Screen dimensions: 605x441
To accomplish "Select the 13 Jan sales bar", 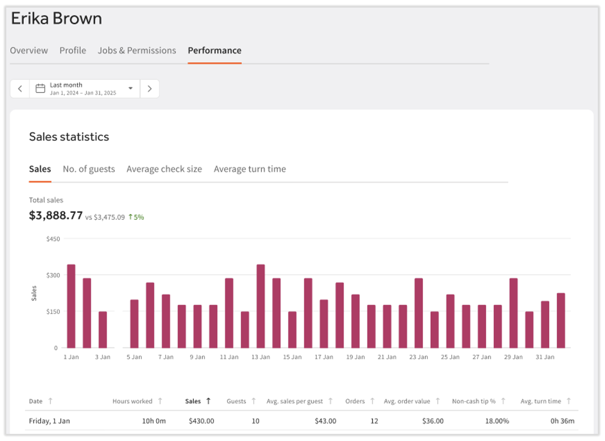I will click(x=260, y=306).
